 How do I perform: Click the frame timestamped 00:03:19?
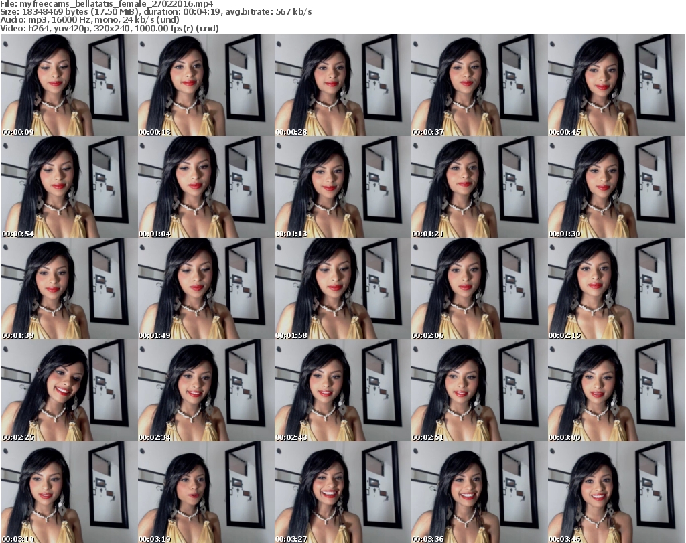click(206, 492)
